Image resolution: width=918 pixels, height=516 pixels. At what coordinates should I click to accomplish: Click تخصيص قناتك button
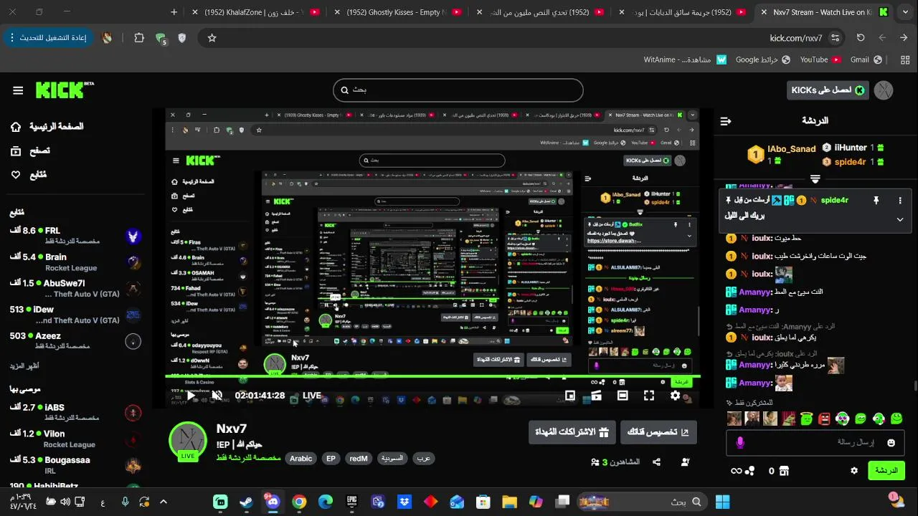click(x=658, y=432)
